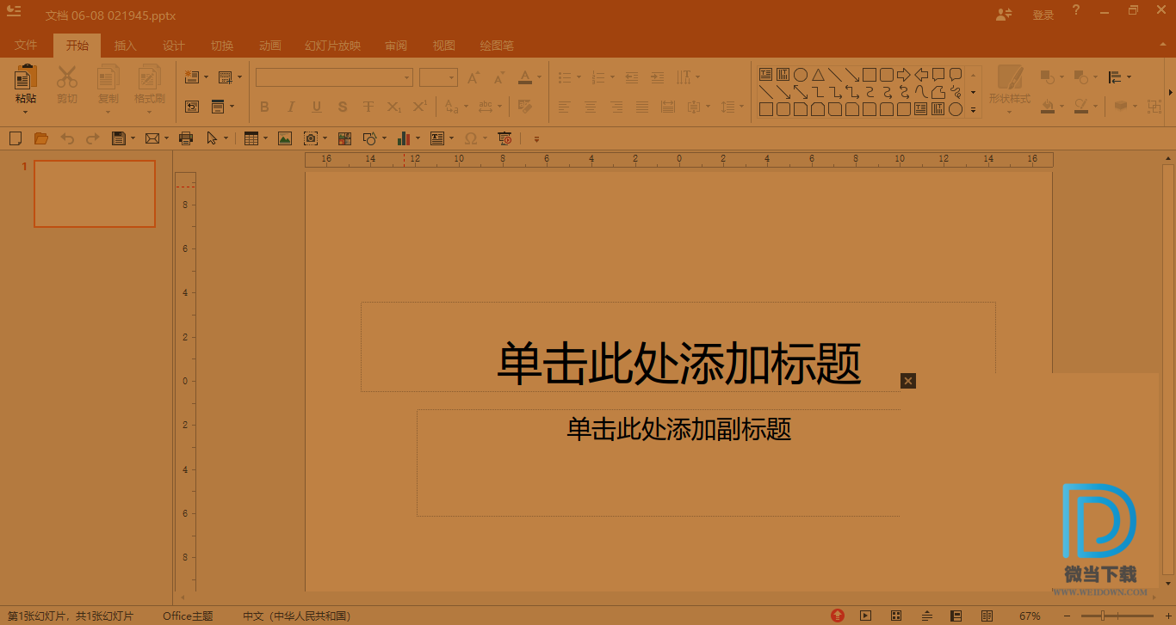Click the Reset slide icon
The width and height of the screenshot is (1176, 625).
tap(192, 107)
